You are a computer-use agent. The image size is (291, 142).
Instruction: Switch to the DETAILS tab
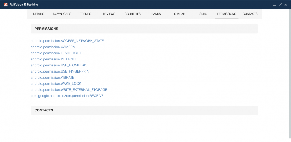tap(38, 14)
